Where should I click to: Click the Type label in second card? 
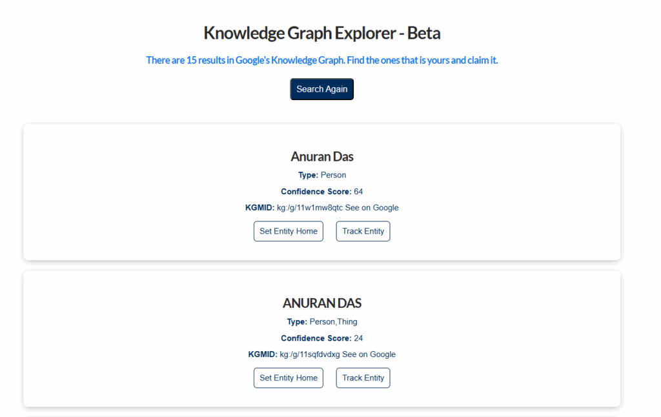297,321
